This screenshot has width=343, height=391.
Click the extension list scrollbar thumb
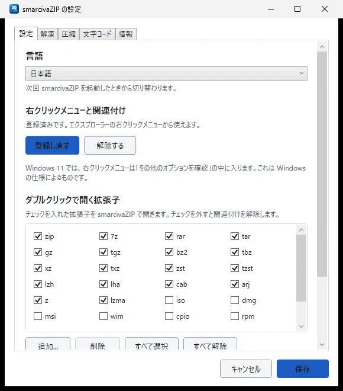pyautogui.click(x=301, y=268)
